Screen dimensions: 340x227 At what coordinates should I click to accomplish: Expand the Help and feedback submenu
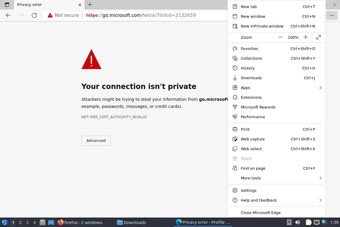pyautogui.click(x=320, y=200)
